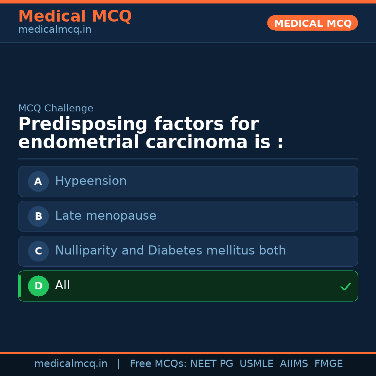The height and width of the screenshot is (376, 376).
Task: Pick the Late menopause answer text
Action: 105,216
